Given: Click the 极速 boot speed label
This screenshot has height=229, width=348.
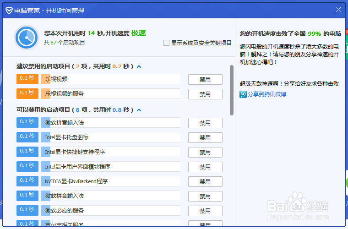Looking at the screenshot, I should [x=138, y=33].
